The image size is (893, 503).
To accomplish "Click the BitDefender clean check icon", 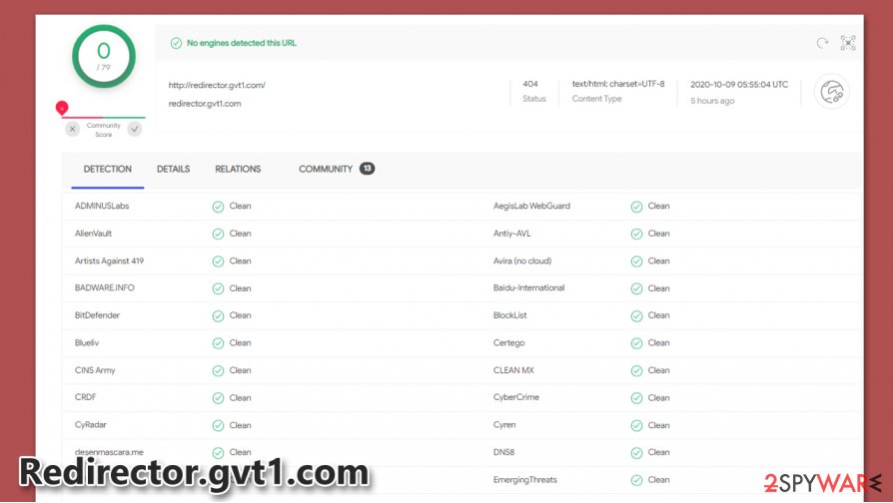I will coord(218,315).
